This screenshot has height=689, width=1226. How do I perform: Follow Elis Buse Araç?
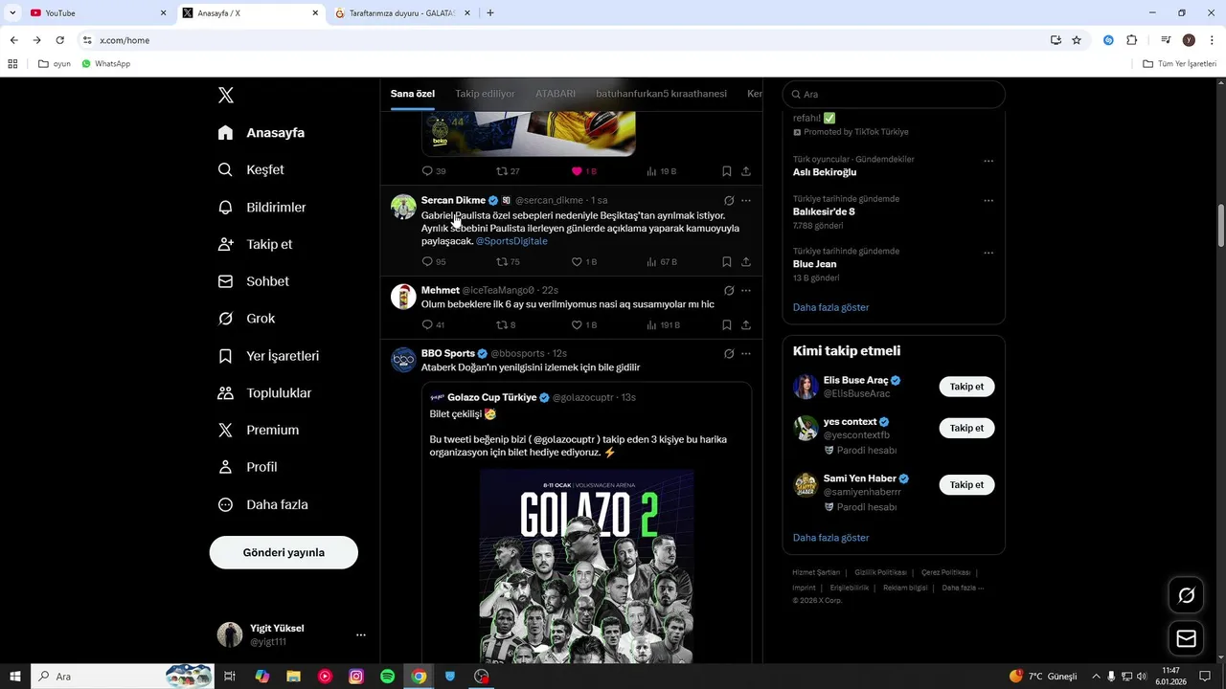click(x=966, y=387)
